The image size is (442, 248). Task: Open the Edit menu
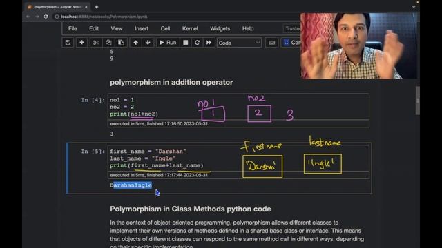(x=94, y=28)
